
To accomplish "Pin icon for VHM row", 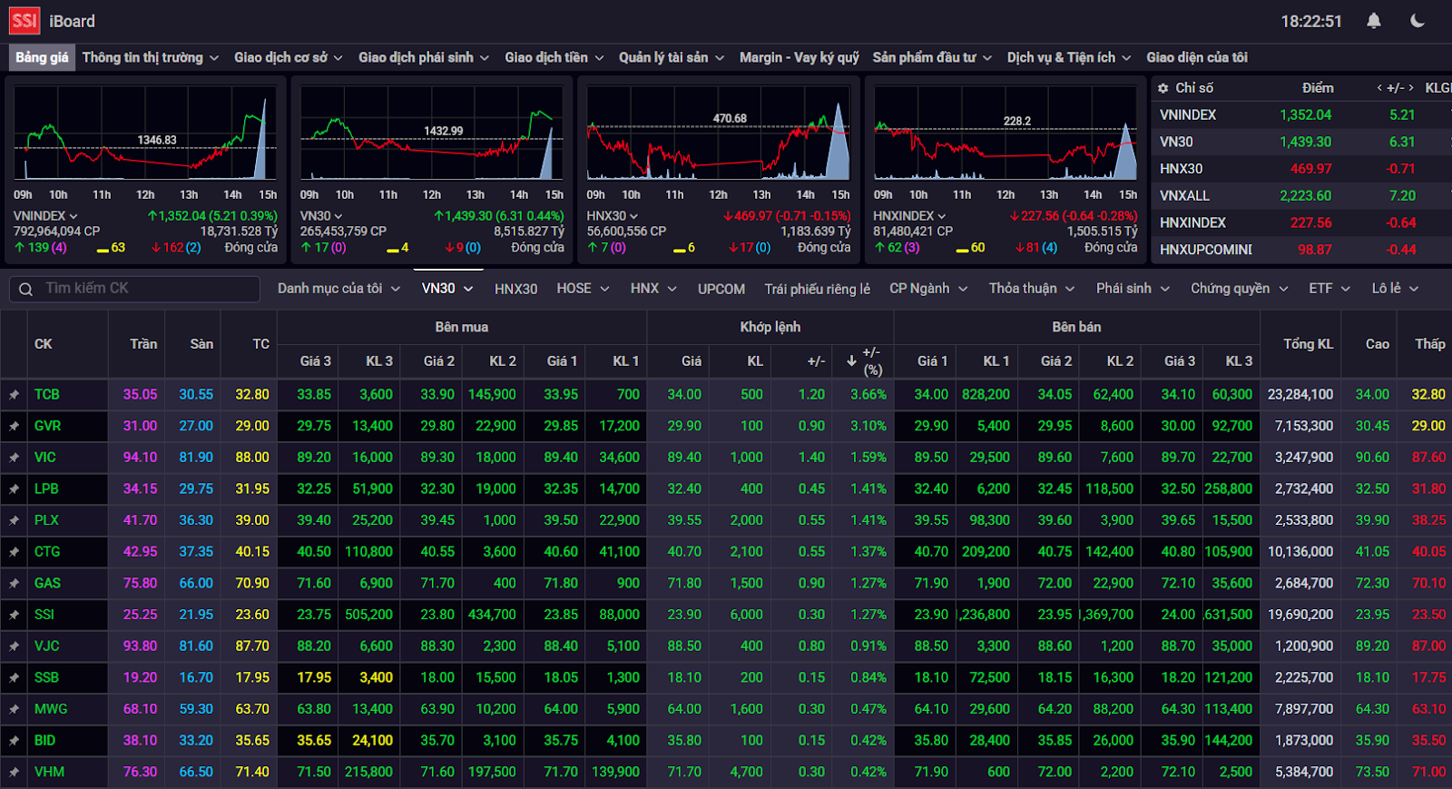I will [14, 773].
